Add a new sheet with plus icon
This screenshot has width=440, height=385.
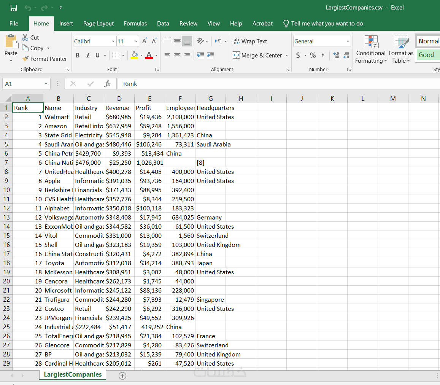(x=122, y=376)
